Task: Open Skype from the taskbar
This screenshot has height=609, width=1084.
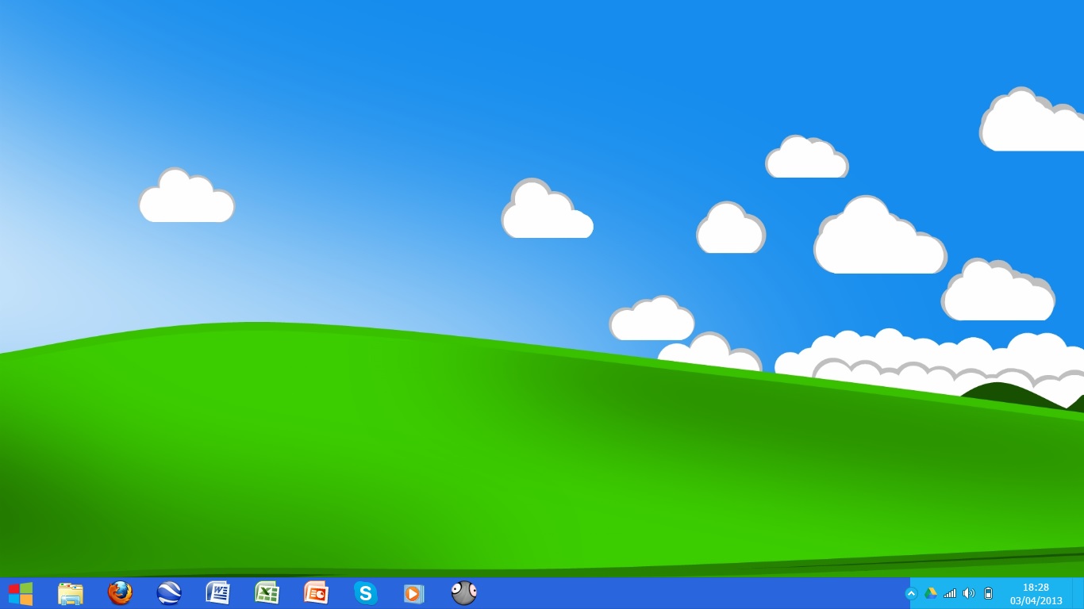Action: pos(365,593)
